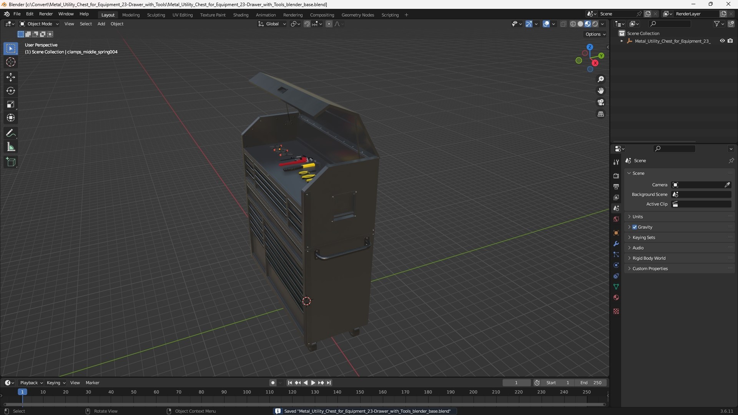This screenshot has width=738, height=415.
Task: Open Render properties tab icon
Action: (x=616, y=176)
